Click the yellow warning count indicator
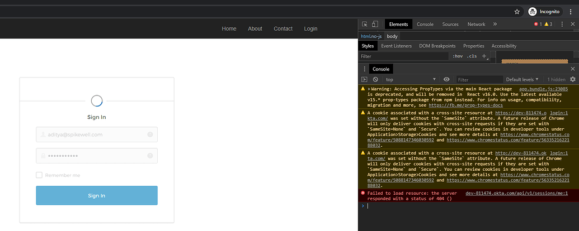Screen dimensions: 579x231 pos(548,24)
